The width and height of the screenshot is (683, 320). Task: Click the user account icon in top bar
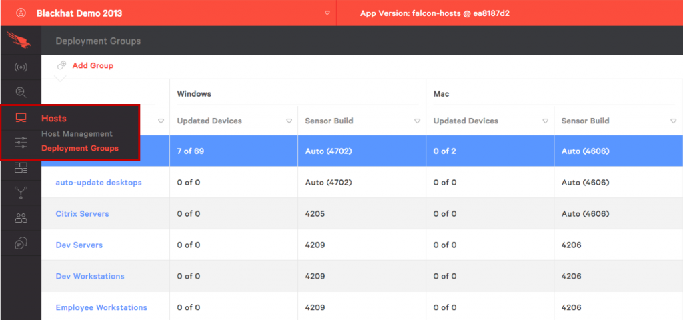(21, 13)
